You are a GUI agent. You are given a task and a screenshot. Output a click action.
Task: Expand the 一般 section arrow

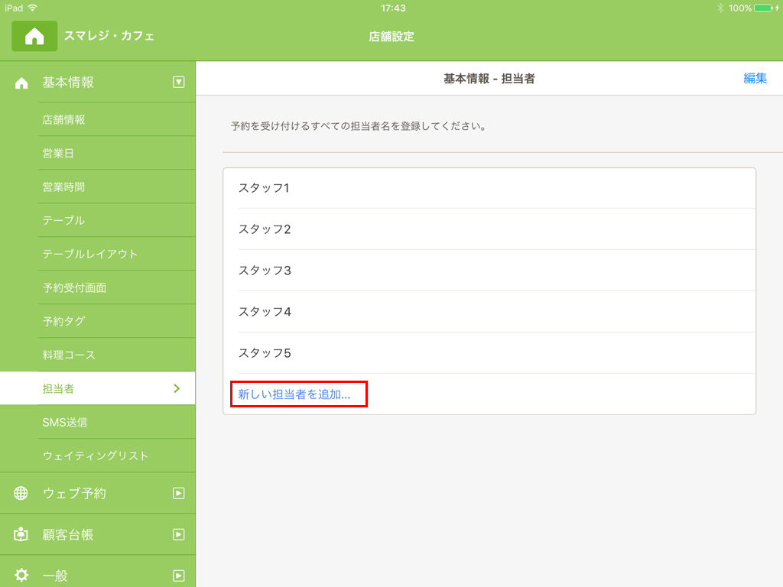click(179, 576)
